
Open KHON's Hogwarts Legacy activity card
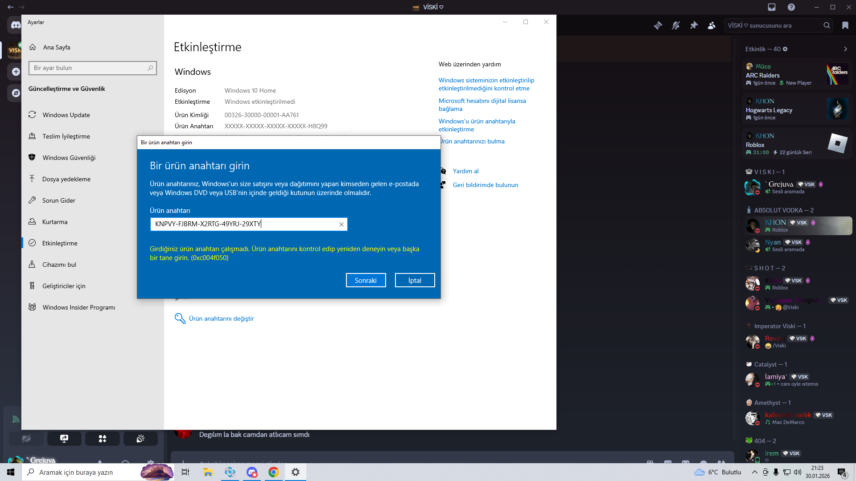click(797, 108)
